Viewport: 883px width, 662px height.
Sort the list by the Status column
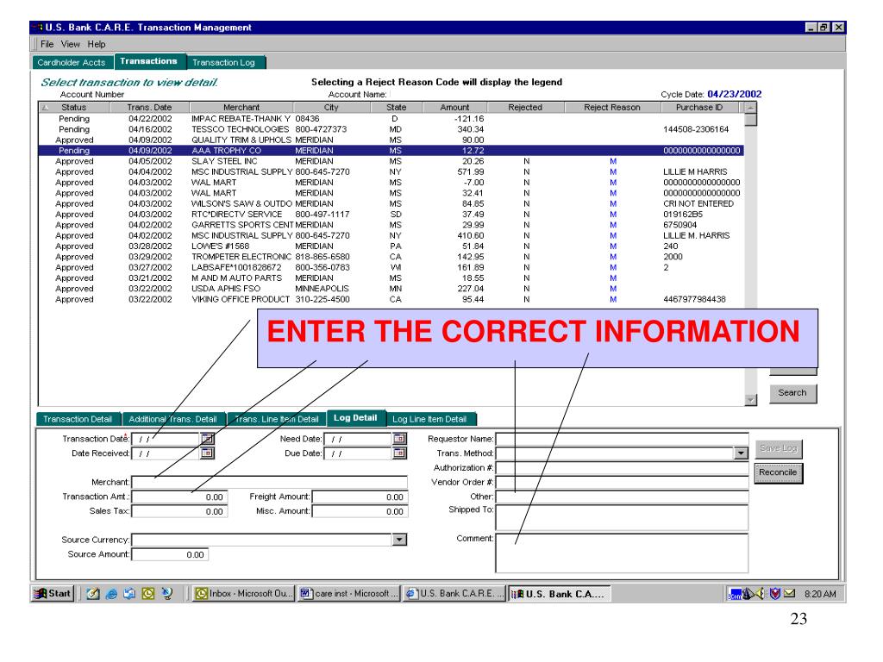coord(74,108)
